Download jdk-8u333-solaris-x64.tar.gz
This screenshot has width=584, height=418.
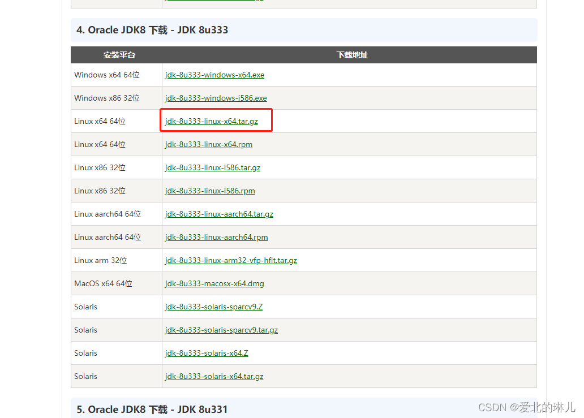click(214, 376)
